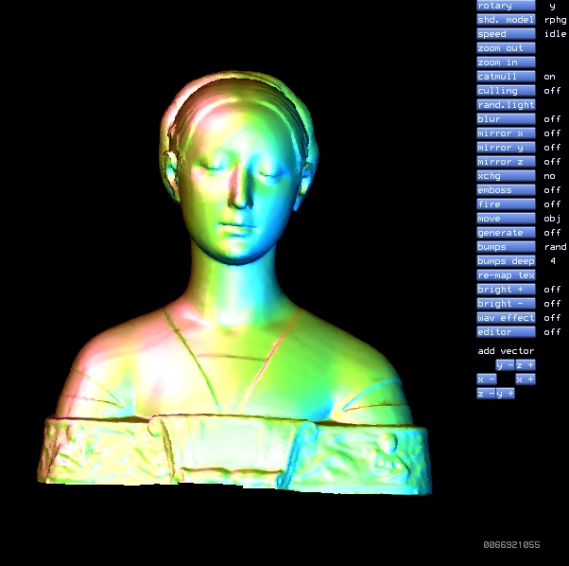Change the rotary axis setting
The width and height of the screenshot is (569, 566).
[x=506, y=6]
